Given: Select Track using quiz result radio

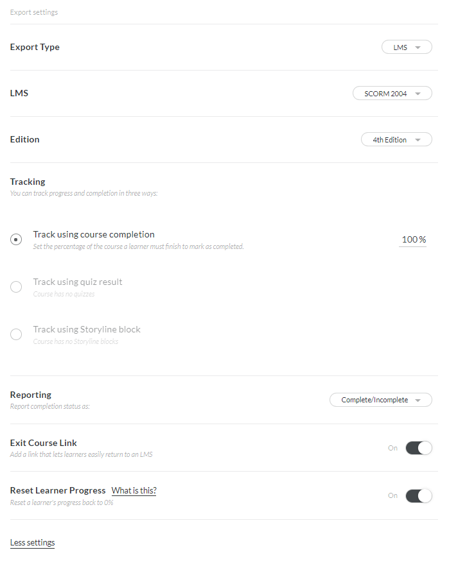Looking at the screenshot, I should pyautogui.click(x=16, y=287).
